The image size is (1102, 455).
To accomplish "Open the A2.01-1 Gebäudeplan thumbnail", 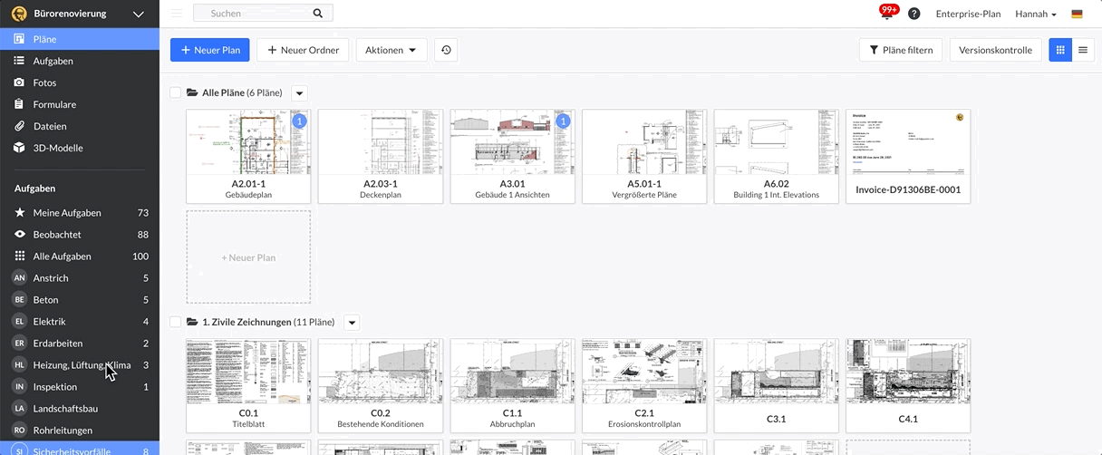I will [x=247, y=143].
